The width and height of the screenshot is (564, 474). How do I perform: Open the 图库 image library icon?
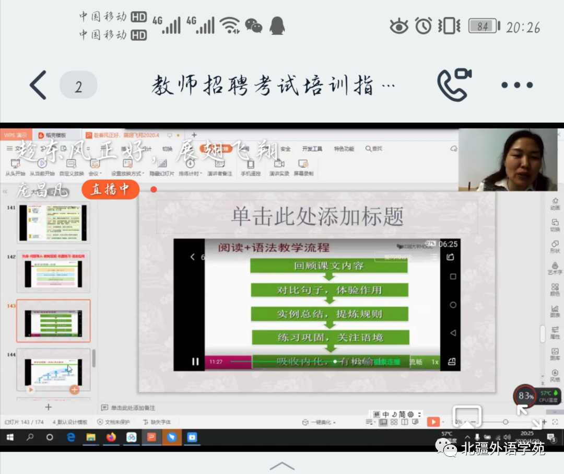tap(555, 354)
